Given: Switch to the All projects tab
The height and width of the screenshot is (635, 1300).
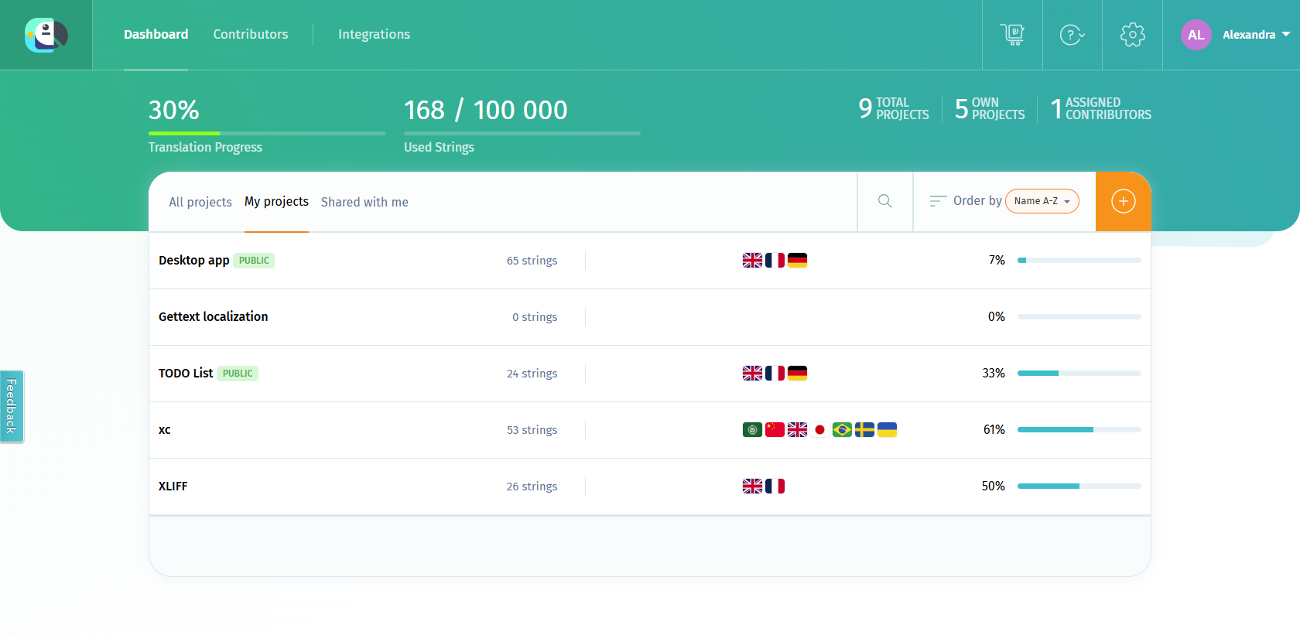Looking at the screenshot, I should (x=200, y=202).
